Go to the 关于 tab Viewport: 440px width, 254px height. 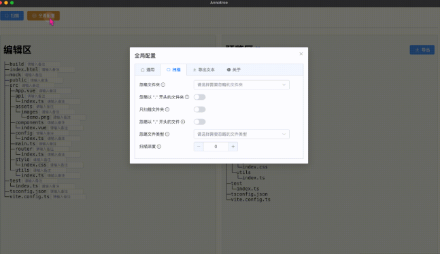(234, 70)
